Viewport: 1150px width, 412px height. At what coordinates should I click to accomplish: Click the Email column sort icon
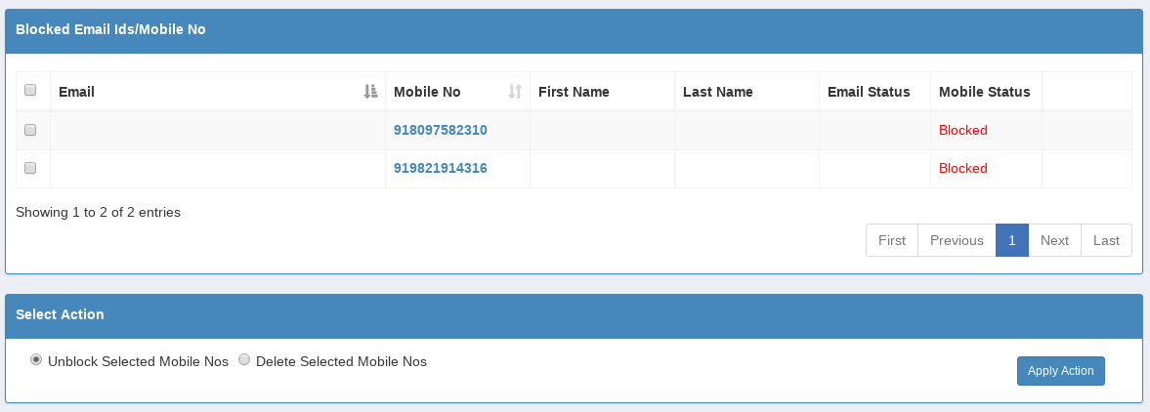370,92
